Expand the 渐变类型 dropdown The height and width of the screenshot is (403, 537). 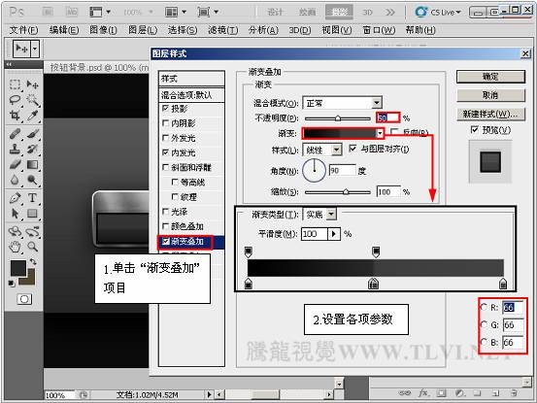319,215
